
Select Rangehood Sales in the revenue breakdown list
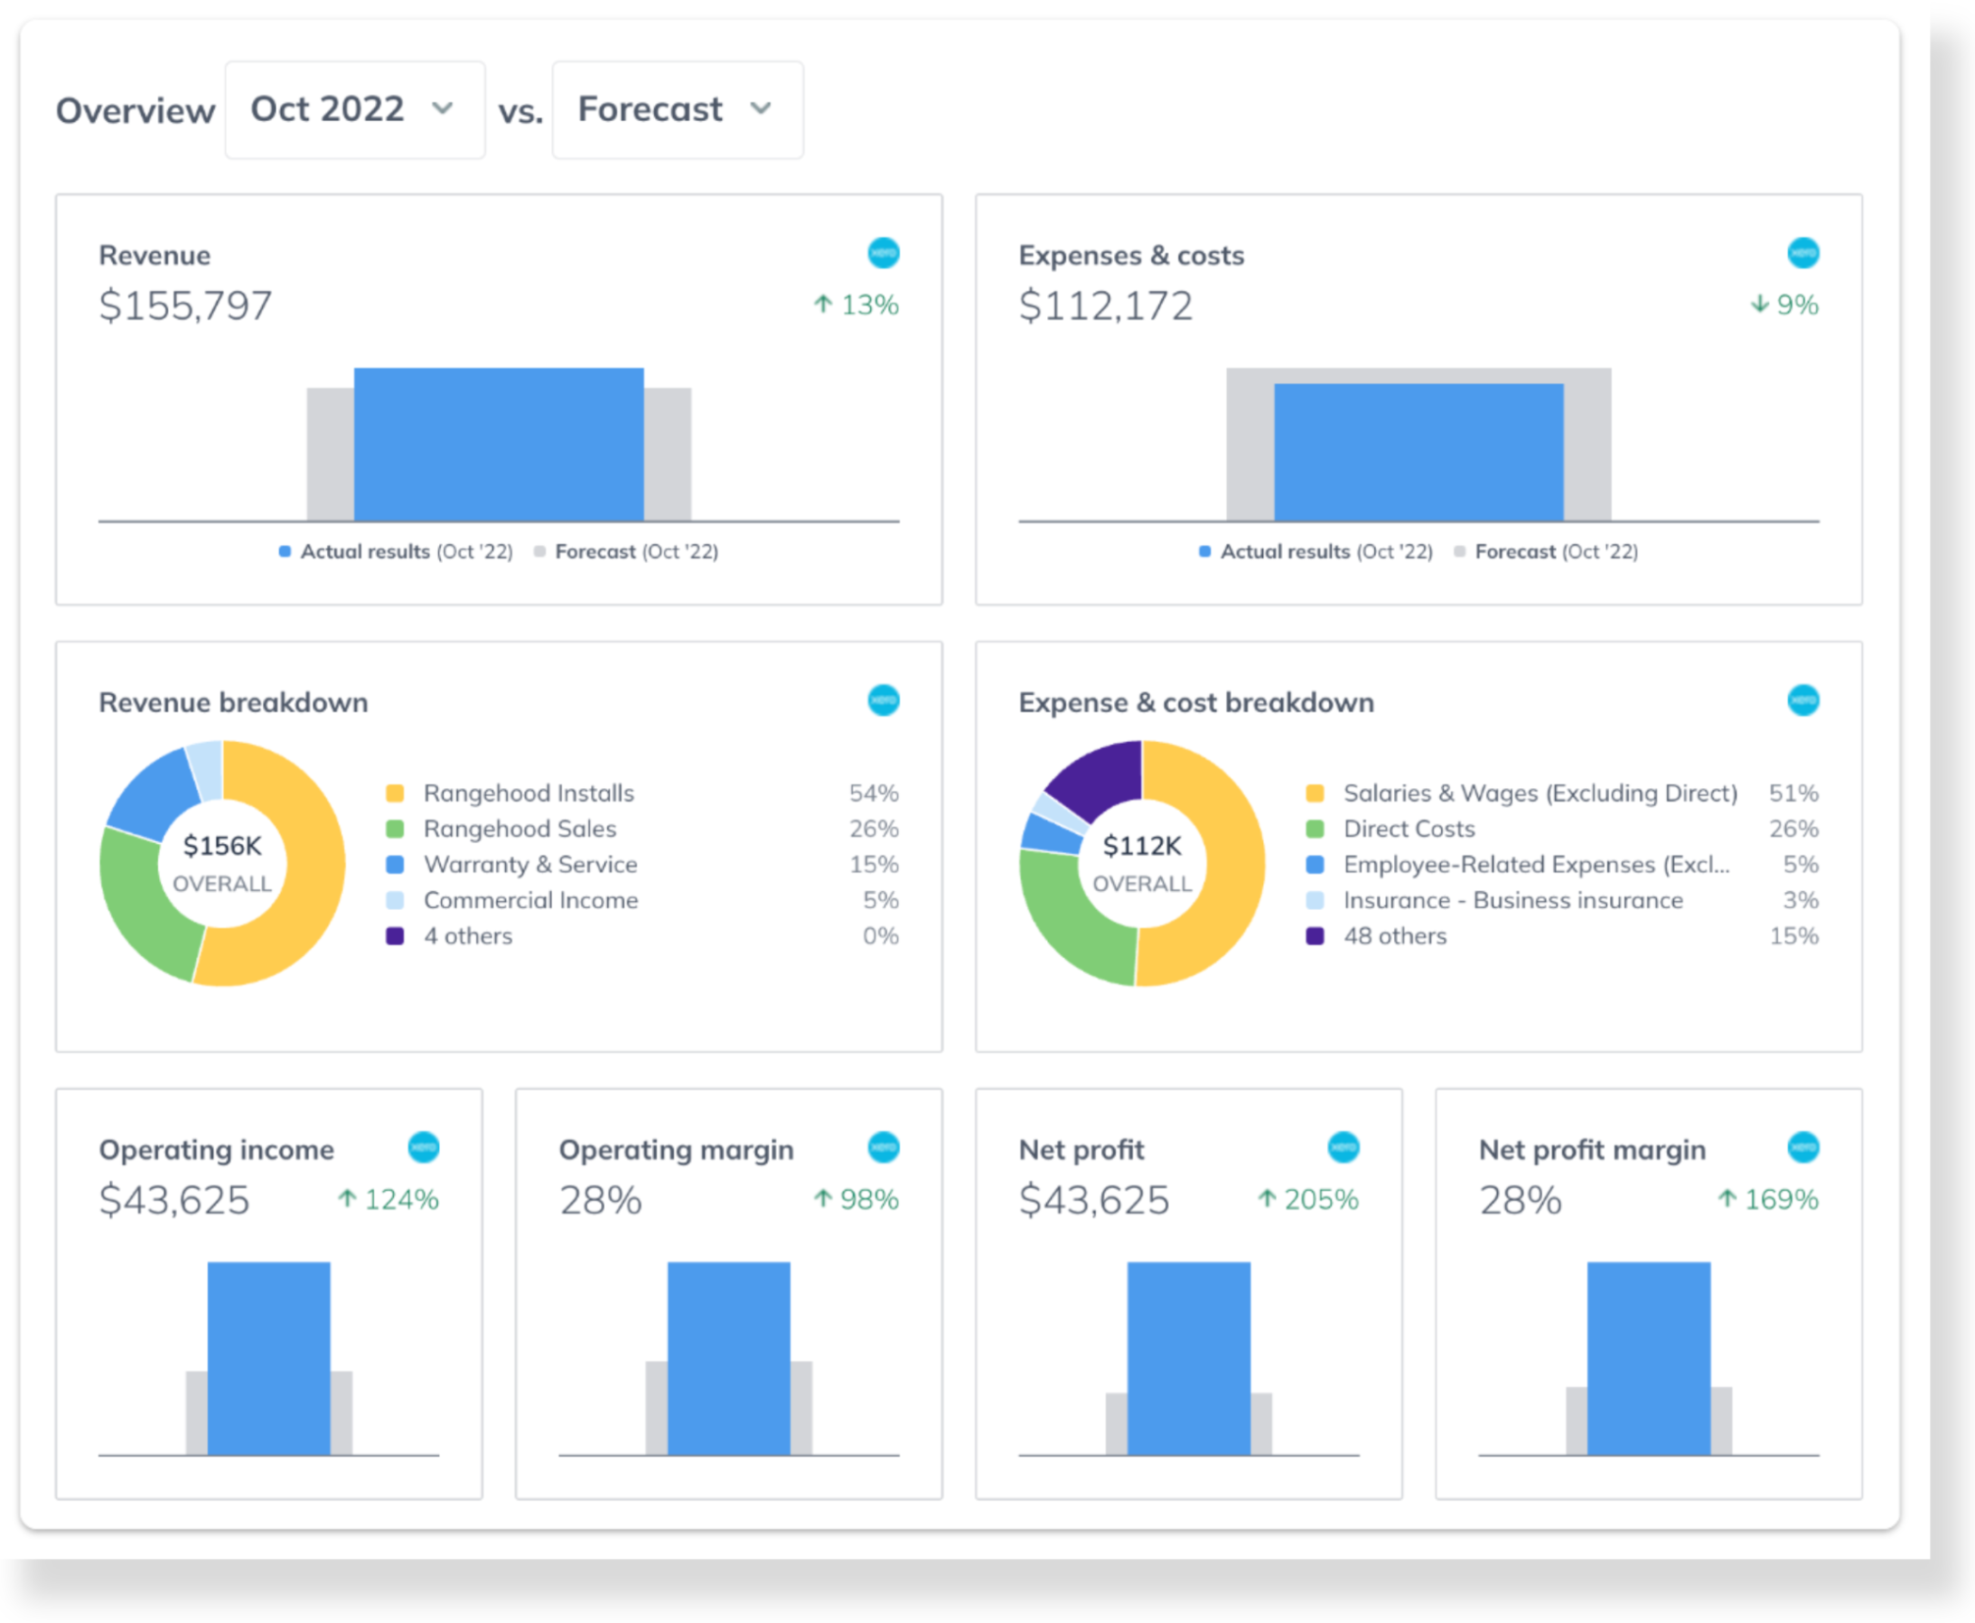coord(519,830)
